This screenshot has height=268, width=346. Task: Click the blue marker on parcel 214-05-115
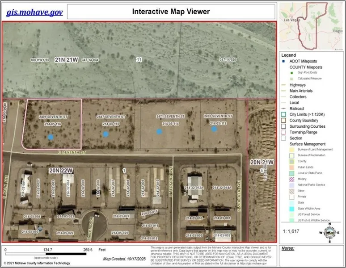[x=105, y=134]
